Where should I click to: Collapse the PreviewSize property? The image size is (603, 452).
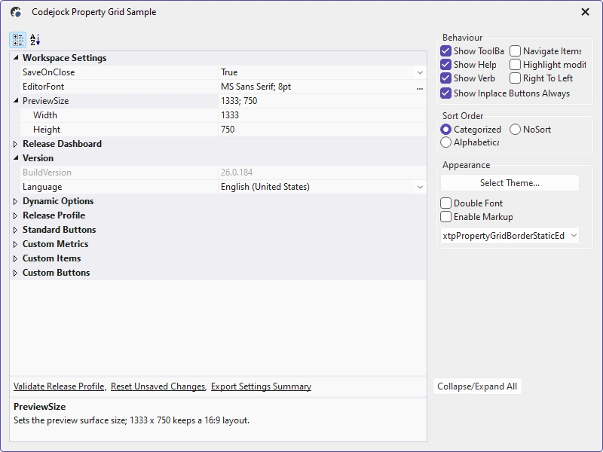coord(16,101)
